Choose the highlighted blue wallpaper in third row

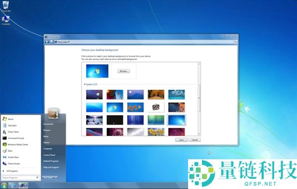tap(177, 120)
